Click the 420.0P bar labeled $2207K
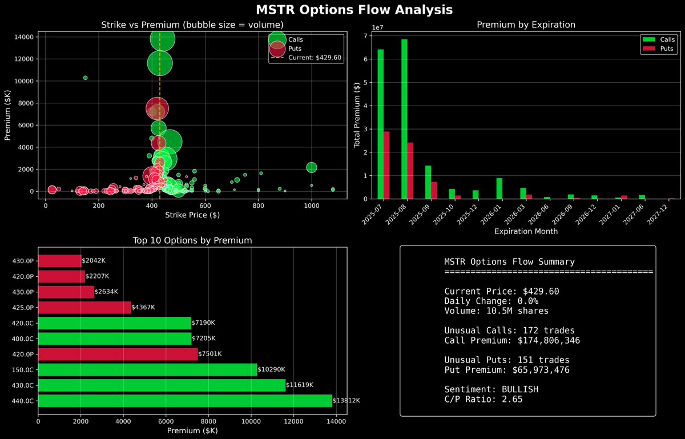Screen dimensions: 685x439 [62, 276]
